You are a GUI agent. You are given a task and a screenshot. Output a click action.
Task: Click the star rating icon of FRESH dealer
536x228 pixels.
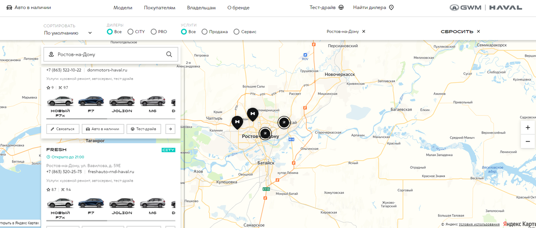click(x=48, y=190)
